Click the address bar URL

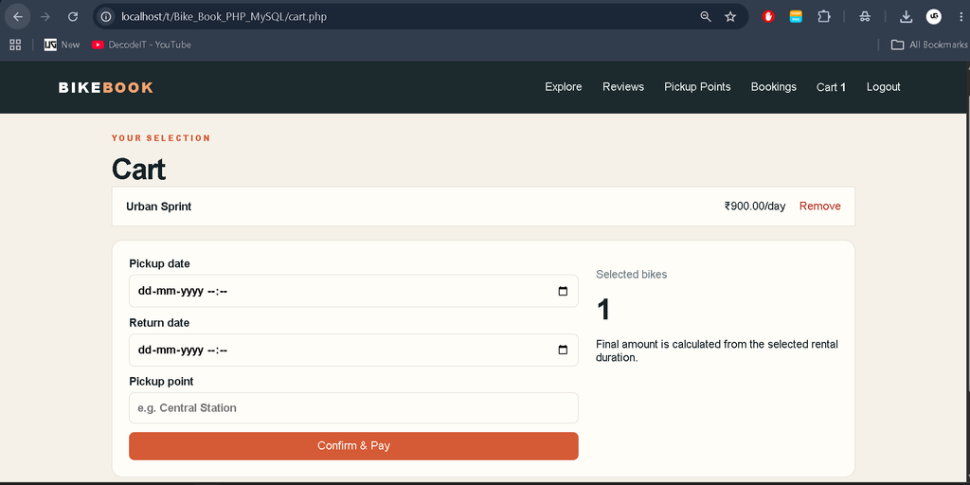224,17
